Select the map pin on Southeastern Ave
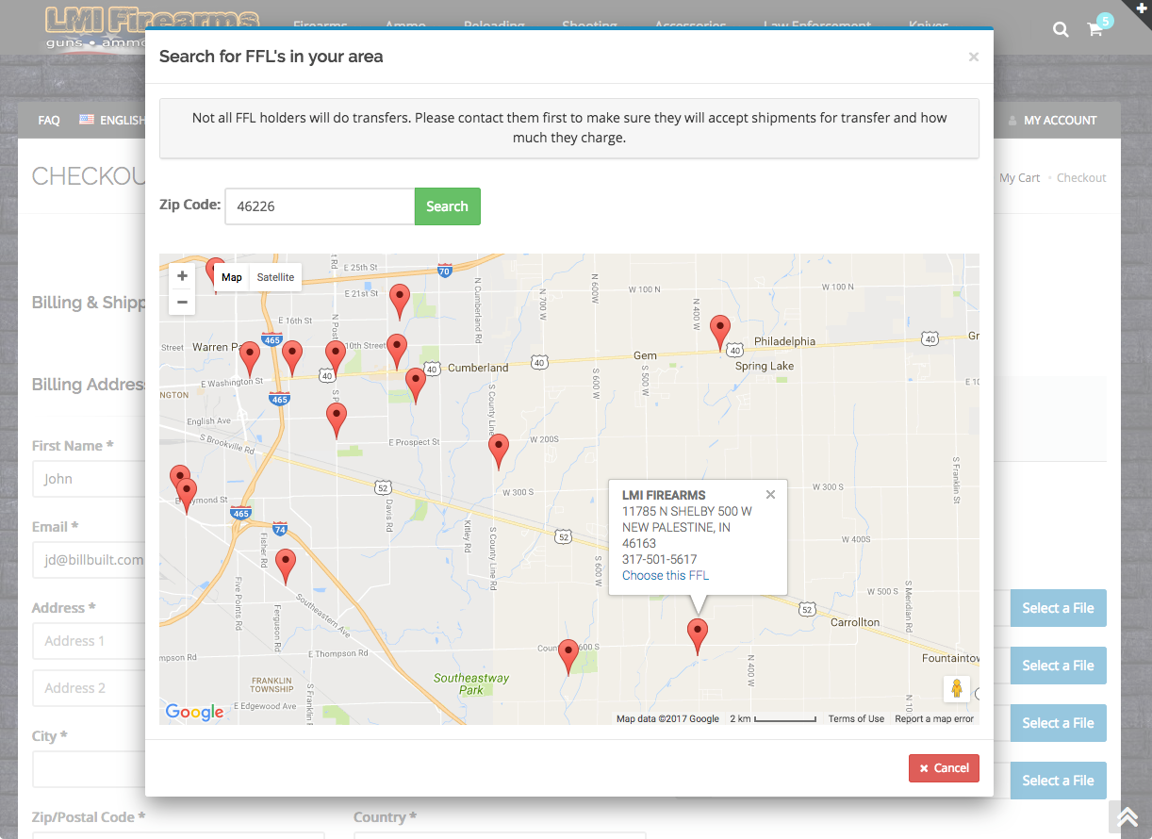The width and height of the screenshot is (1152, 839). tap(285, 566)
